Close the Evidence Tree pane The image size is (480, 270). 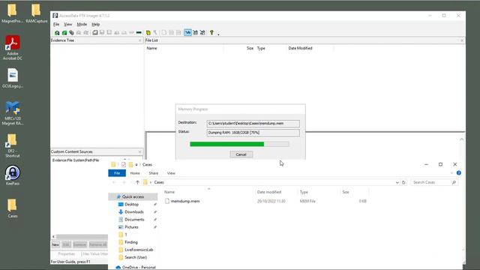[140, 40]
